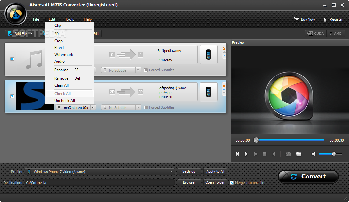Click the Browse button
The width and height of the screenshot is (349, 202).
(x=189, y=183)
